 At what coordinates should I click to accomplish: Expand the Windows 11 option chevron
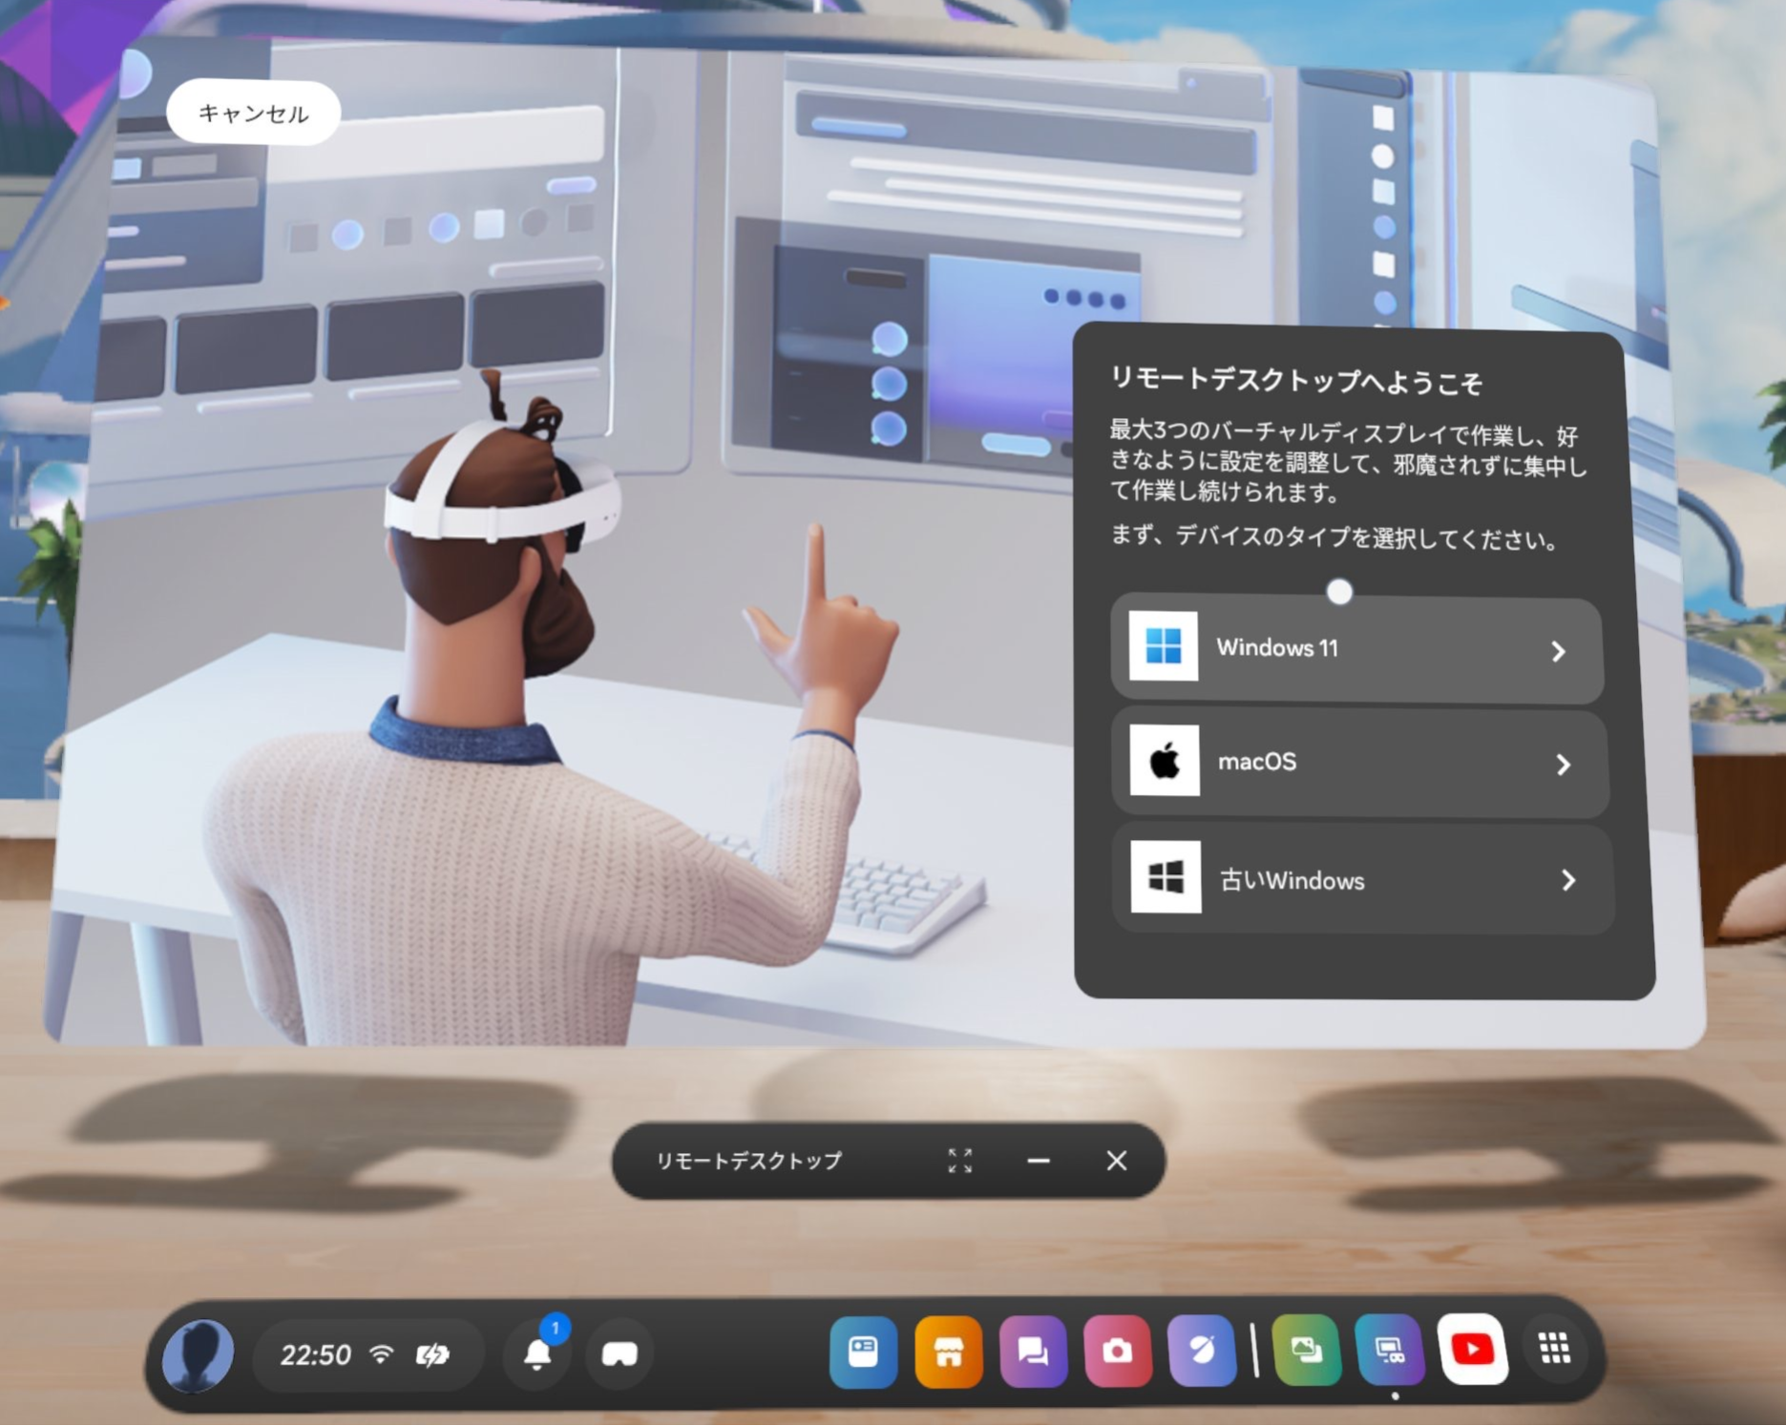[x=1558, y=651]
